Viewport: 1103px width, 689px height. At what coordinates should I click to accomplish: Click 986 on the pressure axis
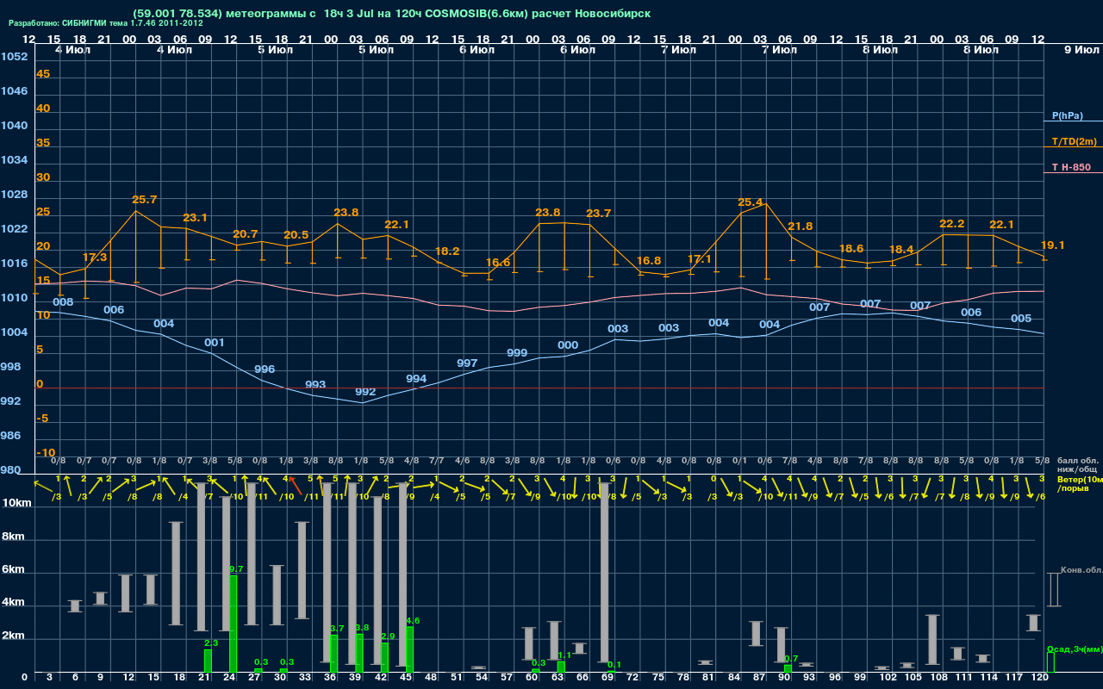[11, 436]
